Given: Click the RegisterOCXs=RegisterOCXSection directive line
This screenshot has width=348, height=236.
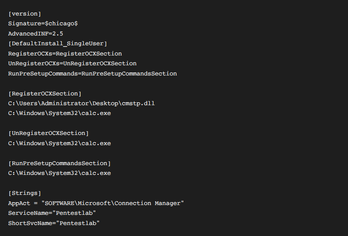Looking at the screenshot, I should tap(65, 53).
